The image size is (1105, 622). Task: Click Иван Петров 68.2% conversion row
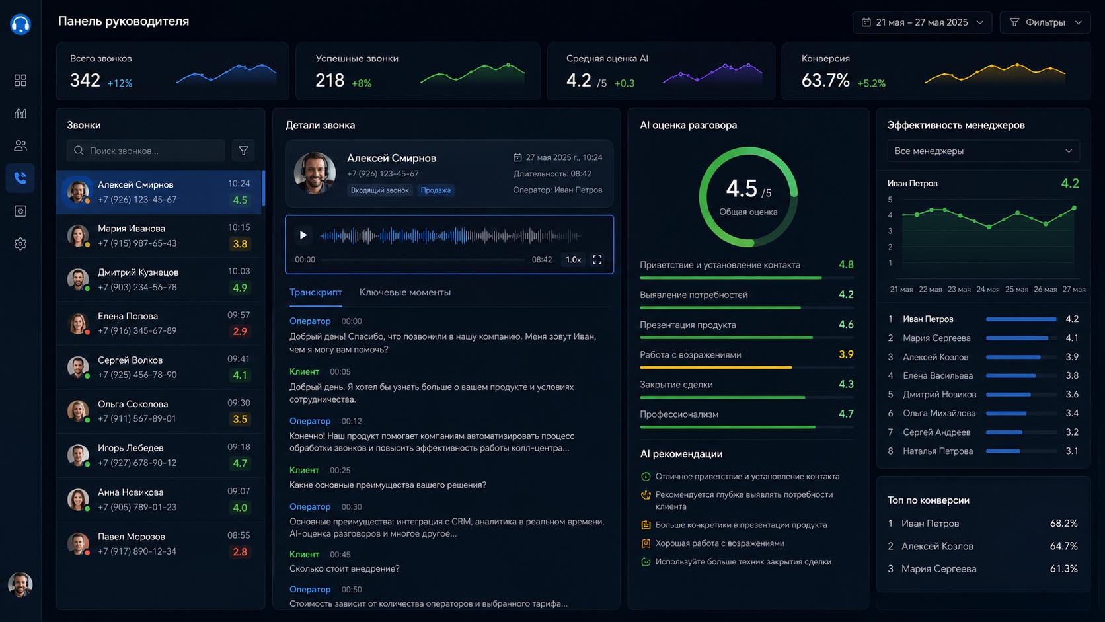point(983,524)
